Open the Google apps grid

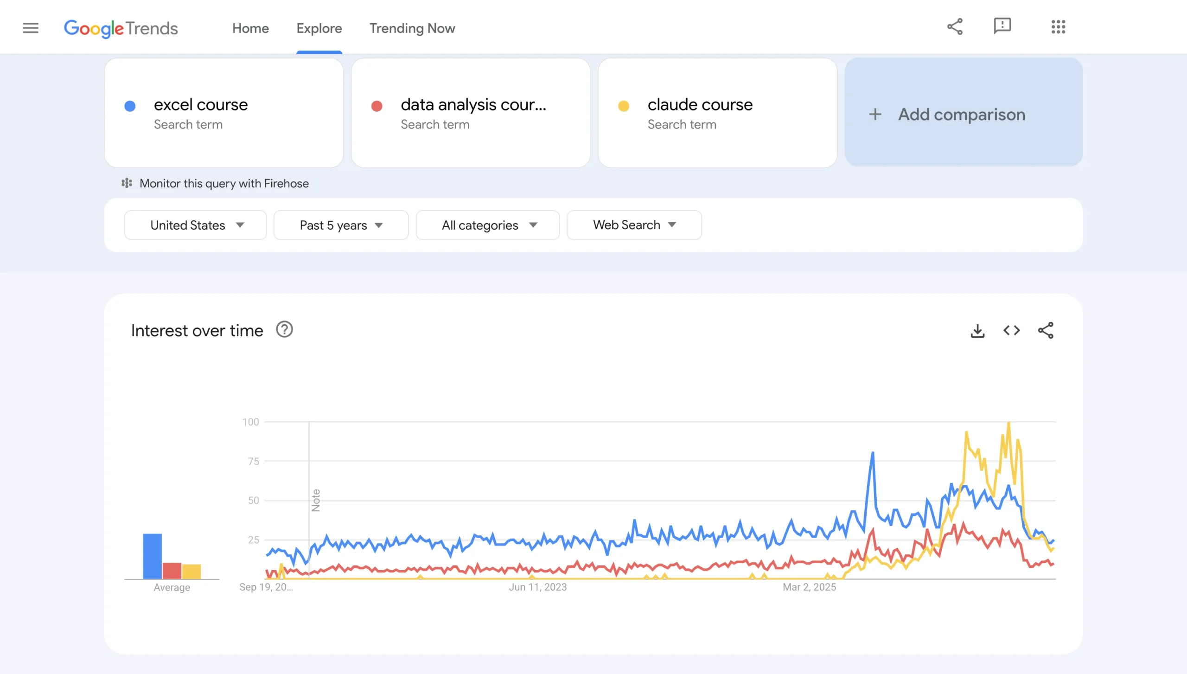(x=1058, y=27)
